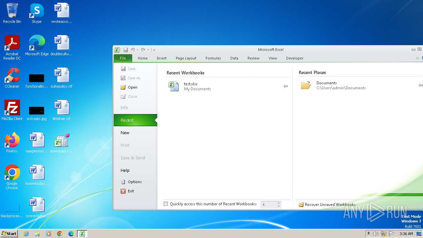Increase recent workbooks number spinner
This screenshot has width=423, height=238.
[279, 203]
